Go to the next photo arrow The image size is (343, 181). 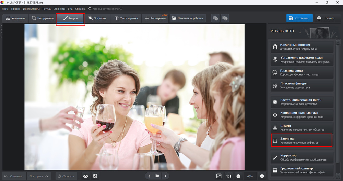coord(165,176)
